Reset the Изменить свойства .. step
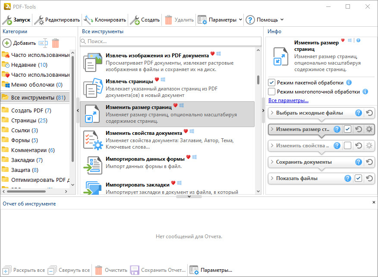This screenshot has height=277, width=378. click(x=359, y=146)
